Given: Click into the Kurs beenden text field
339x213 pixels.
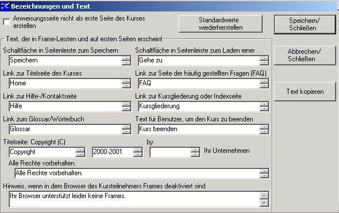Looking at the screenshot, I should [199, 129].
